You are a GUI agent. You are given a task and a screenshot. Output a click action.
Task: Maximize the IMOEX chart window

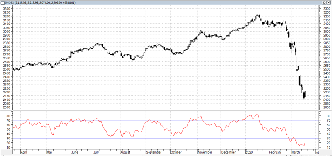[x=324, y=3]
